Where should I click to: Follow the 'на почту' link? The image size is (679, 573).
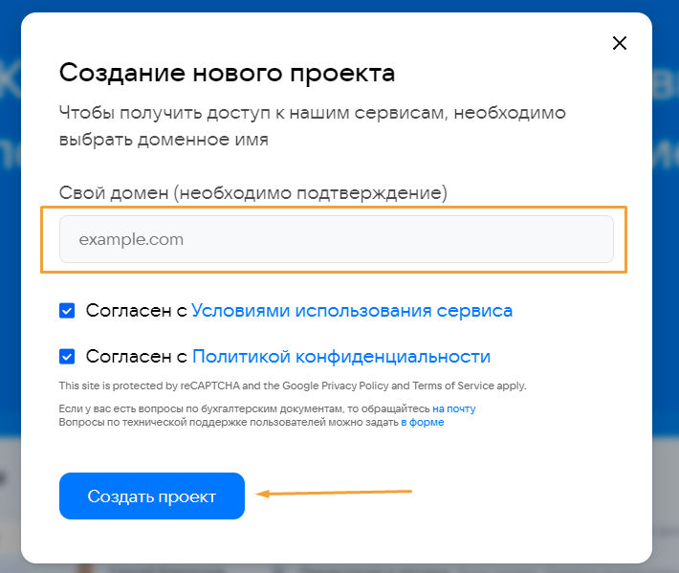click(453, 408)
